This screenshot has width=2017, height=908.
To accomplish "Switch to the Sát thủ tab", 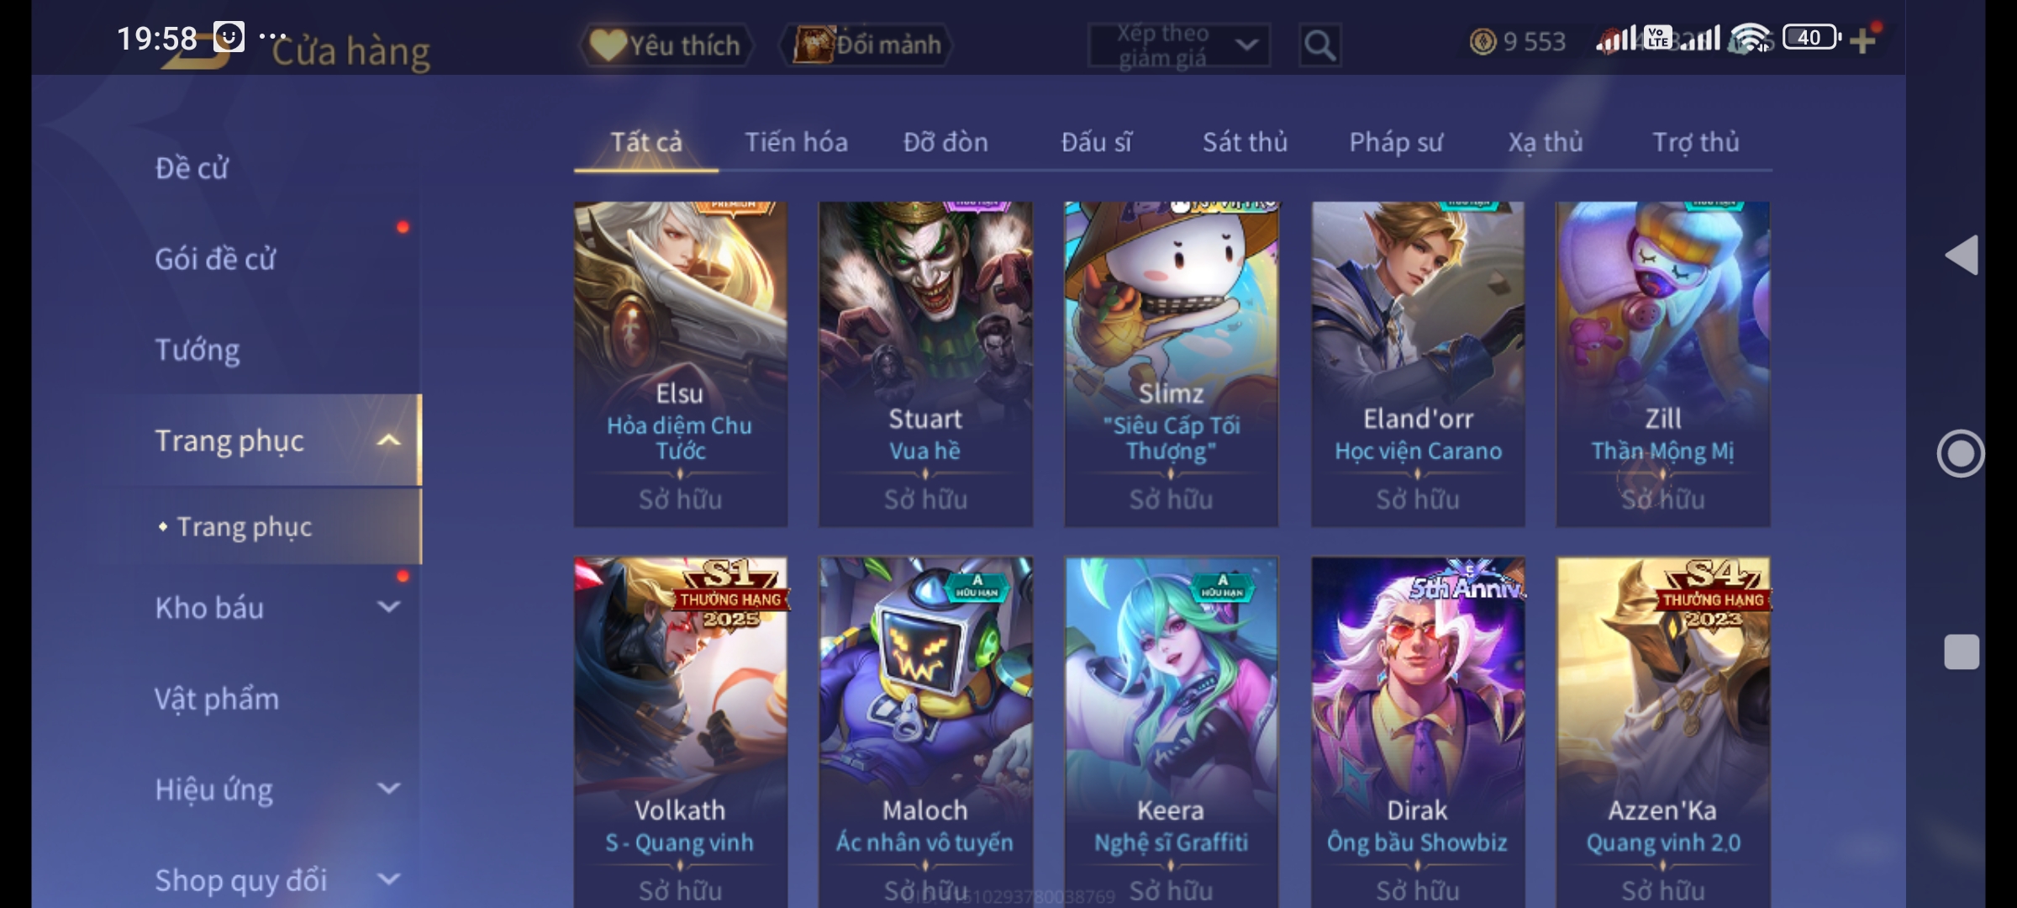I will (x=1245, y=142).
